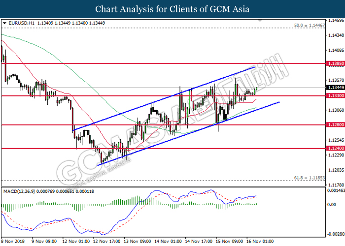Select the 1.12545 price scale value
The image size is (345, 246).
click(336, 140)
